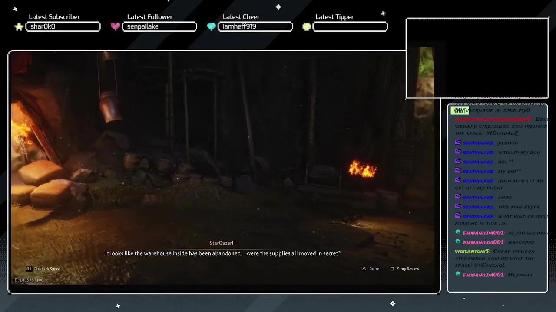Click the teal badge beside 'Heyaaaa'

coord(458,274)
